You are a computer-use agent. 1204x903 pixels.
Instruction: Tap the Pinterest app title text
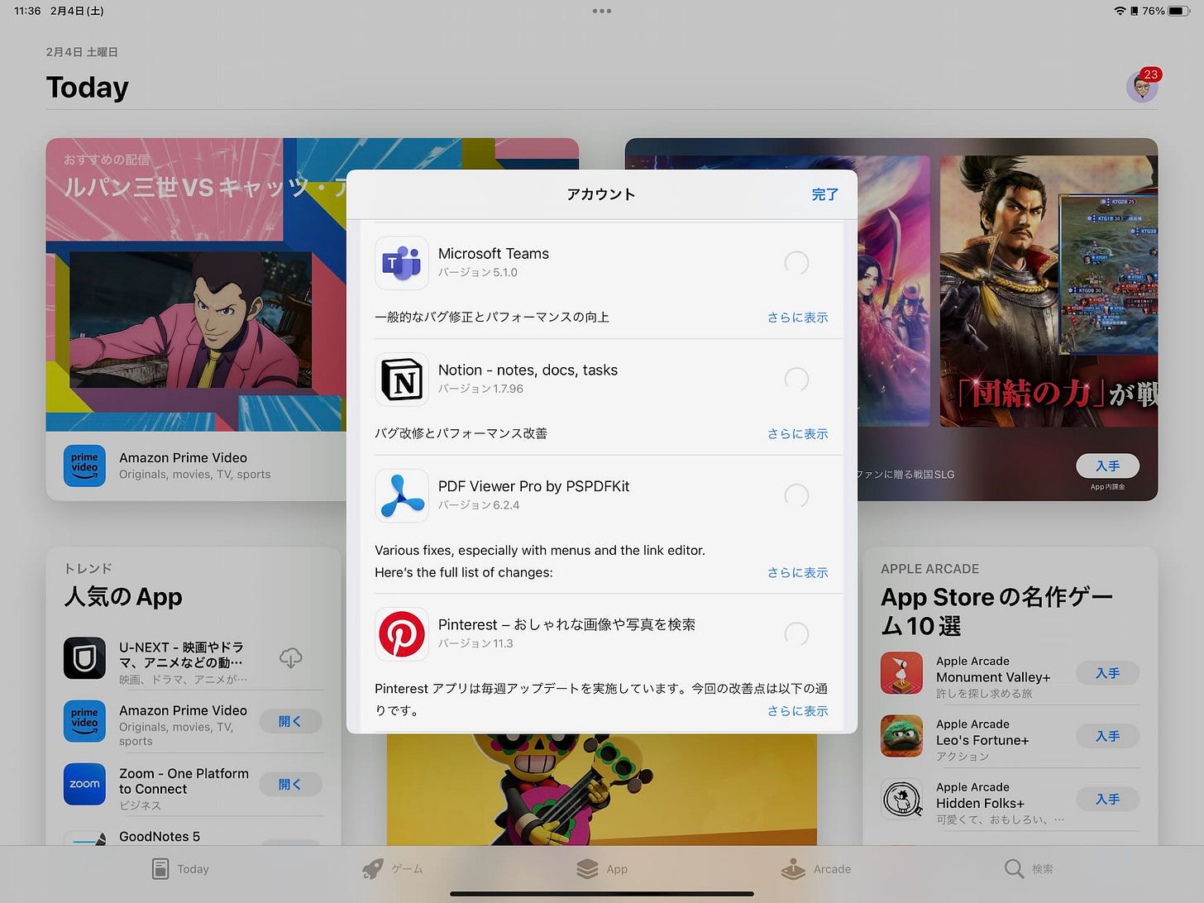(566, 625)
